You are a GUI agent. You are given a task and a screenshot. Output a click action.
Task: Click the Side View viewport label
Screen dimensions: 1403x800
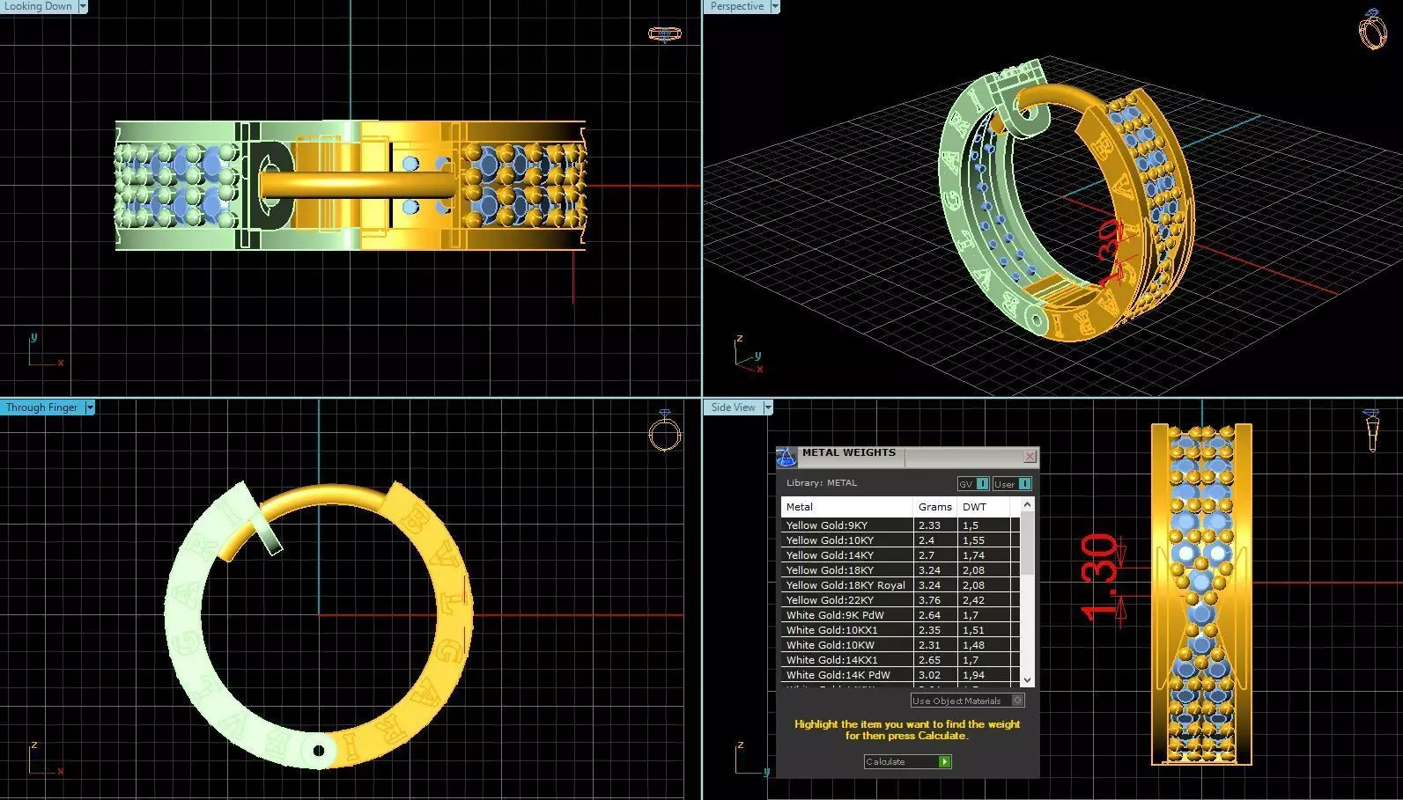(734, 407)
